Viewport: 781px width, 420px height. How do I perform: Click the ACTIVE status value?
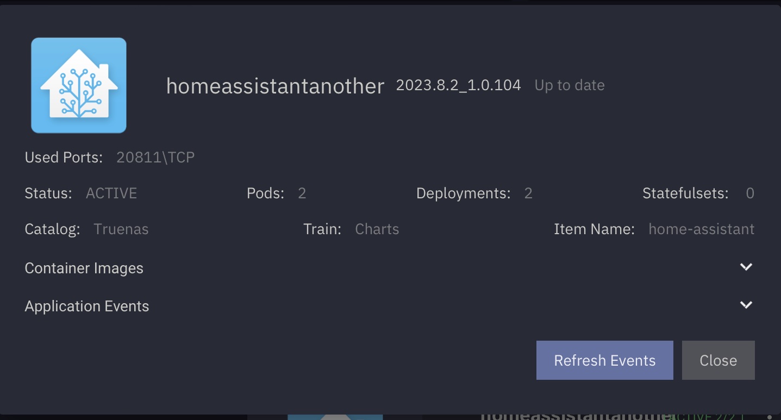pyautogui.click(x=111, y=193)
